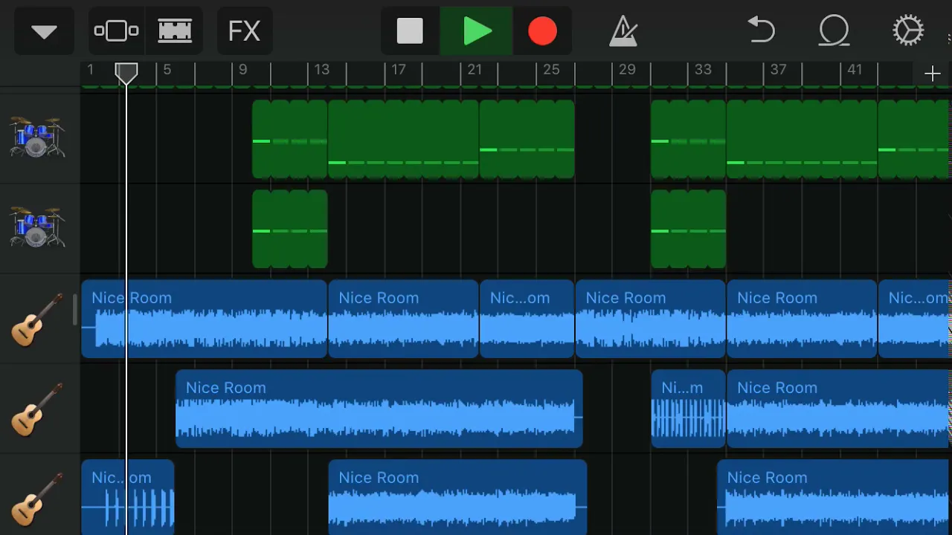Select long drum region starting bar 35
952x535 pixels.
802,140
